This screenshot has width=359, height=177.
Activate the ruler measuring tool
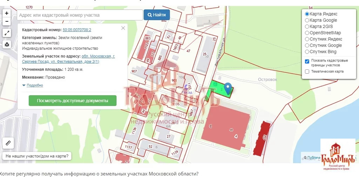tap(8, 143)
